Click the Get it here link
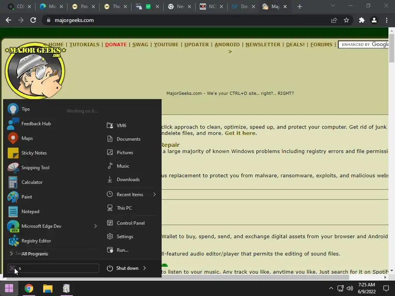The width and height of the screenshot is (395, 296). coord(240,133)
